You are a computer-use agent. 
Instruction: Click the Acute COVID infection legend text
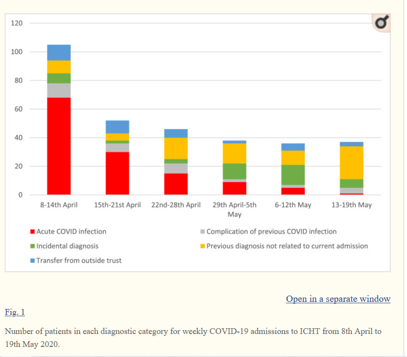tap(71, 232)
